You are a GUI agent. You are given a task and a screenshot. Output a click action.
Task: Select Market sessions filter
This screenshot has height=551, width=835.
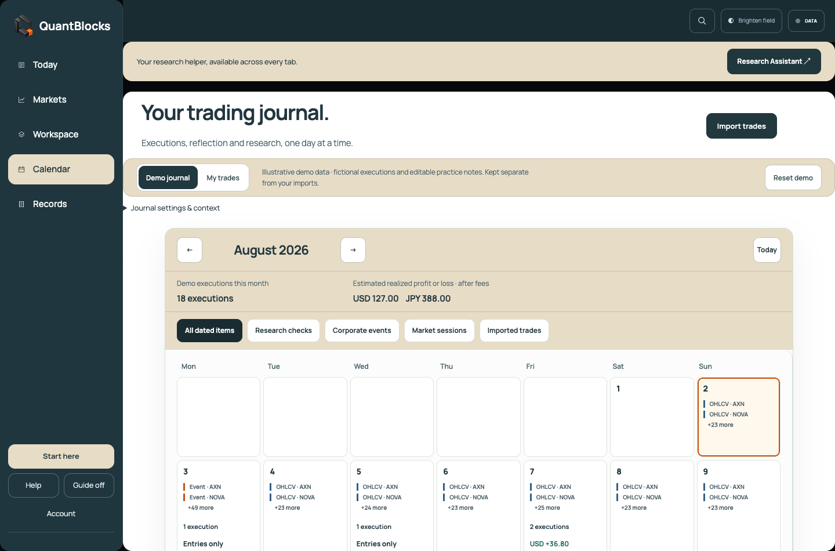[x=440, y=331]
